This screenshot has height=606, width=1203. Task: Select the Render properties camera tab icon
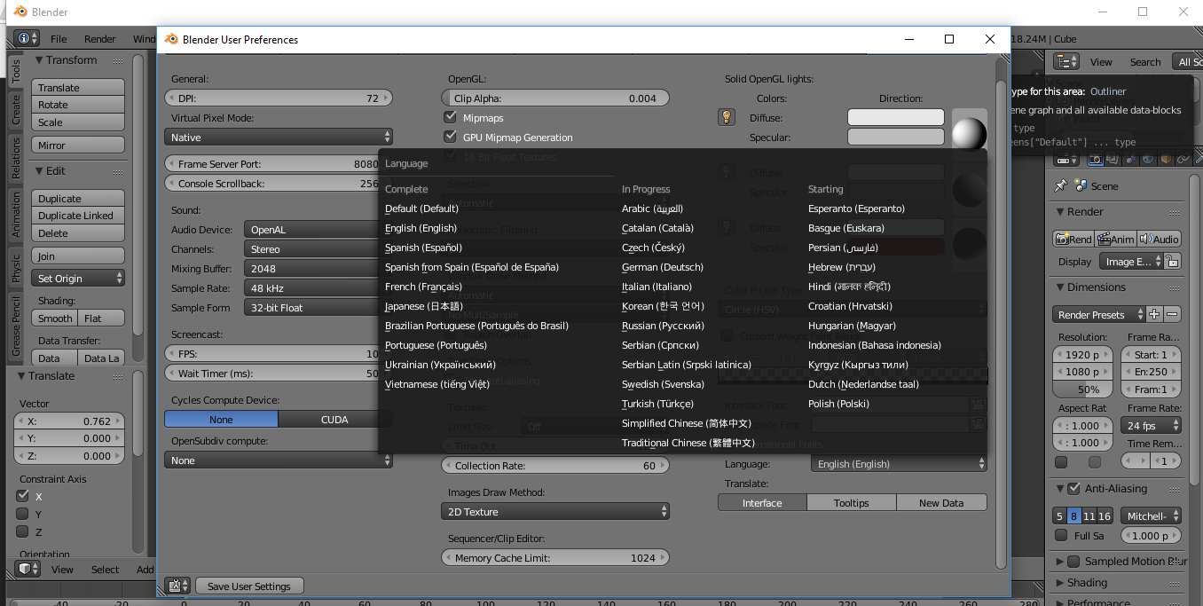1095,160
